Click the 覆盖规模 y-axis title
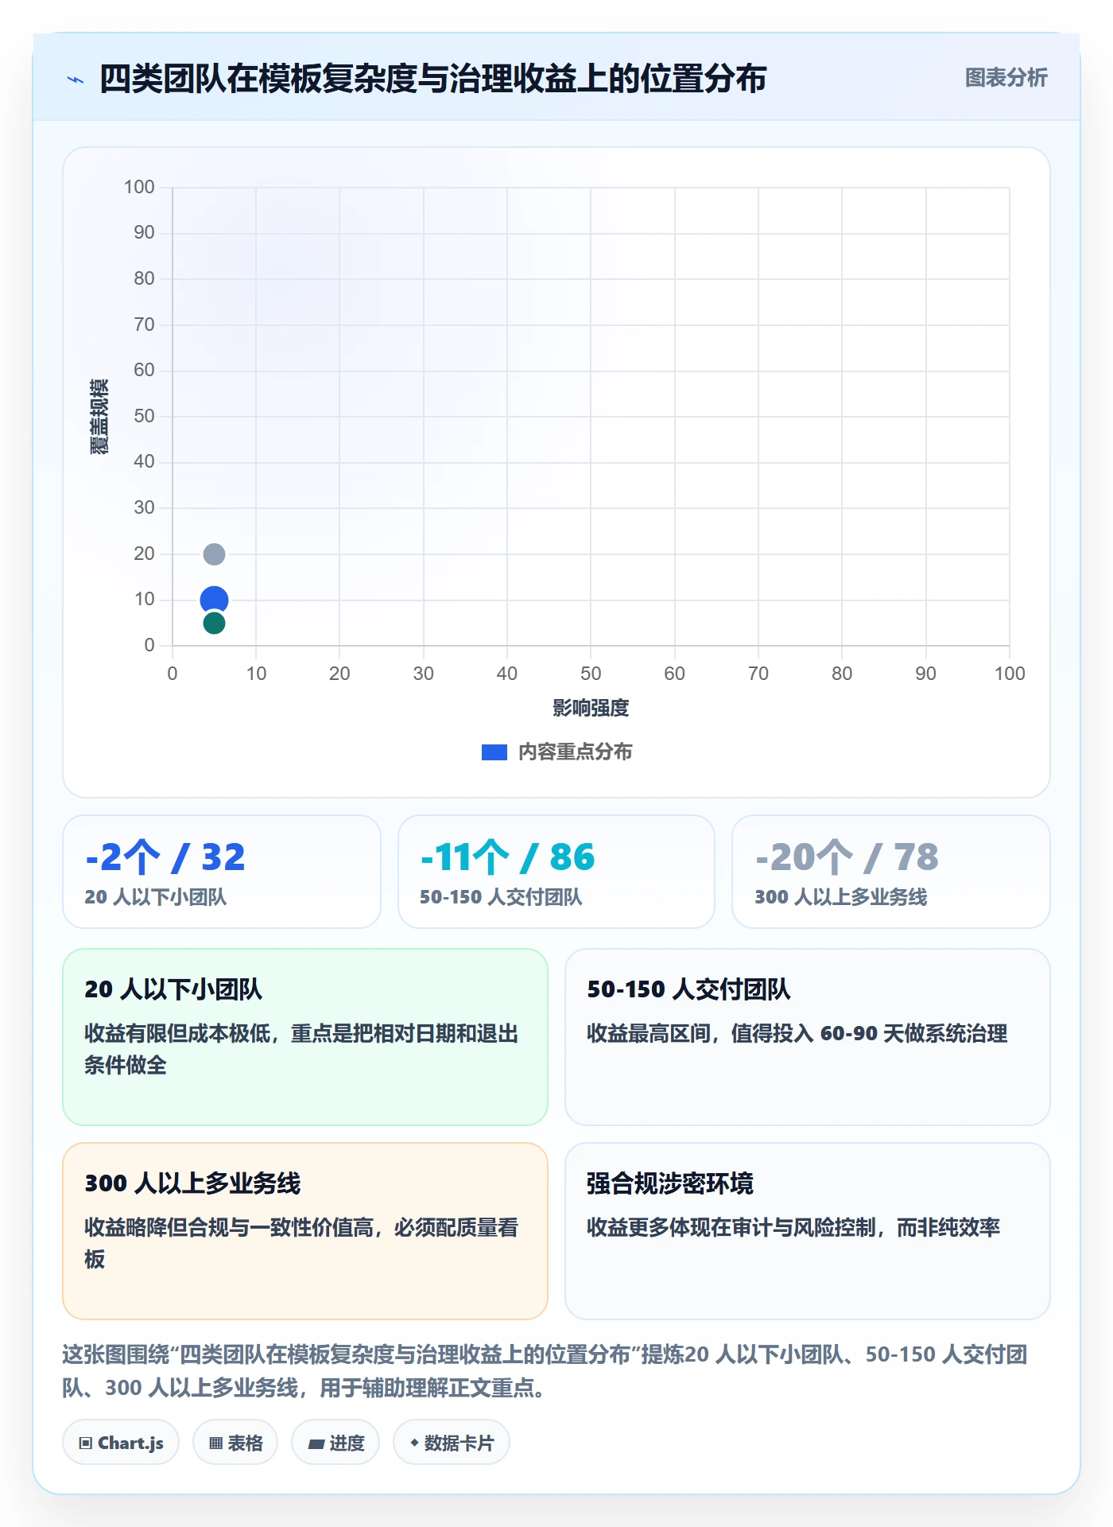This screenshot has width=1113, height=1527. [99, 417]
